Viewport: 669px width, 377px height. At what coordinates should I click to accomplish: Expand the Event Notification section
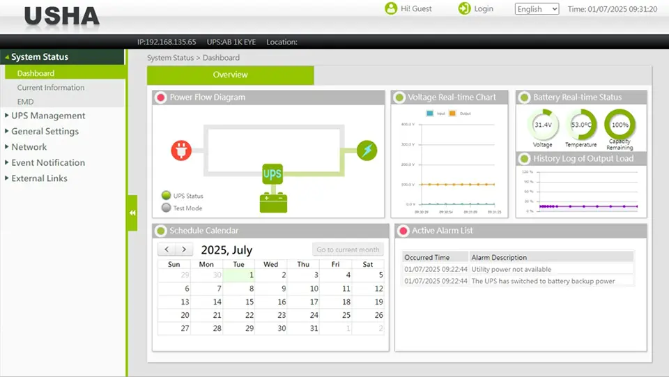(48, 162)
